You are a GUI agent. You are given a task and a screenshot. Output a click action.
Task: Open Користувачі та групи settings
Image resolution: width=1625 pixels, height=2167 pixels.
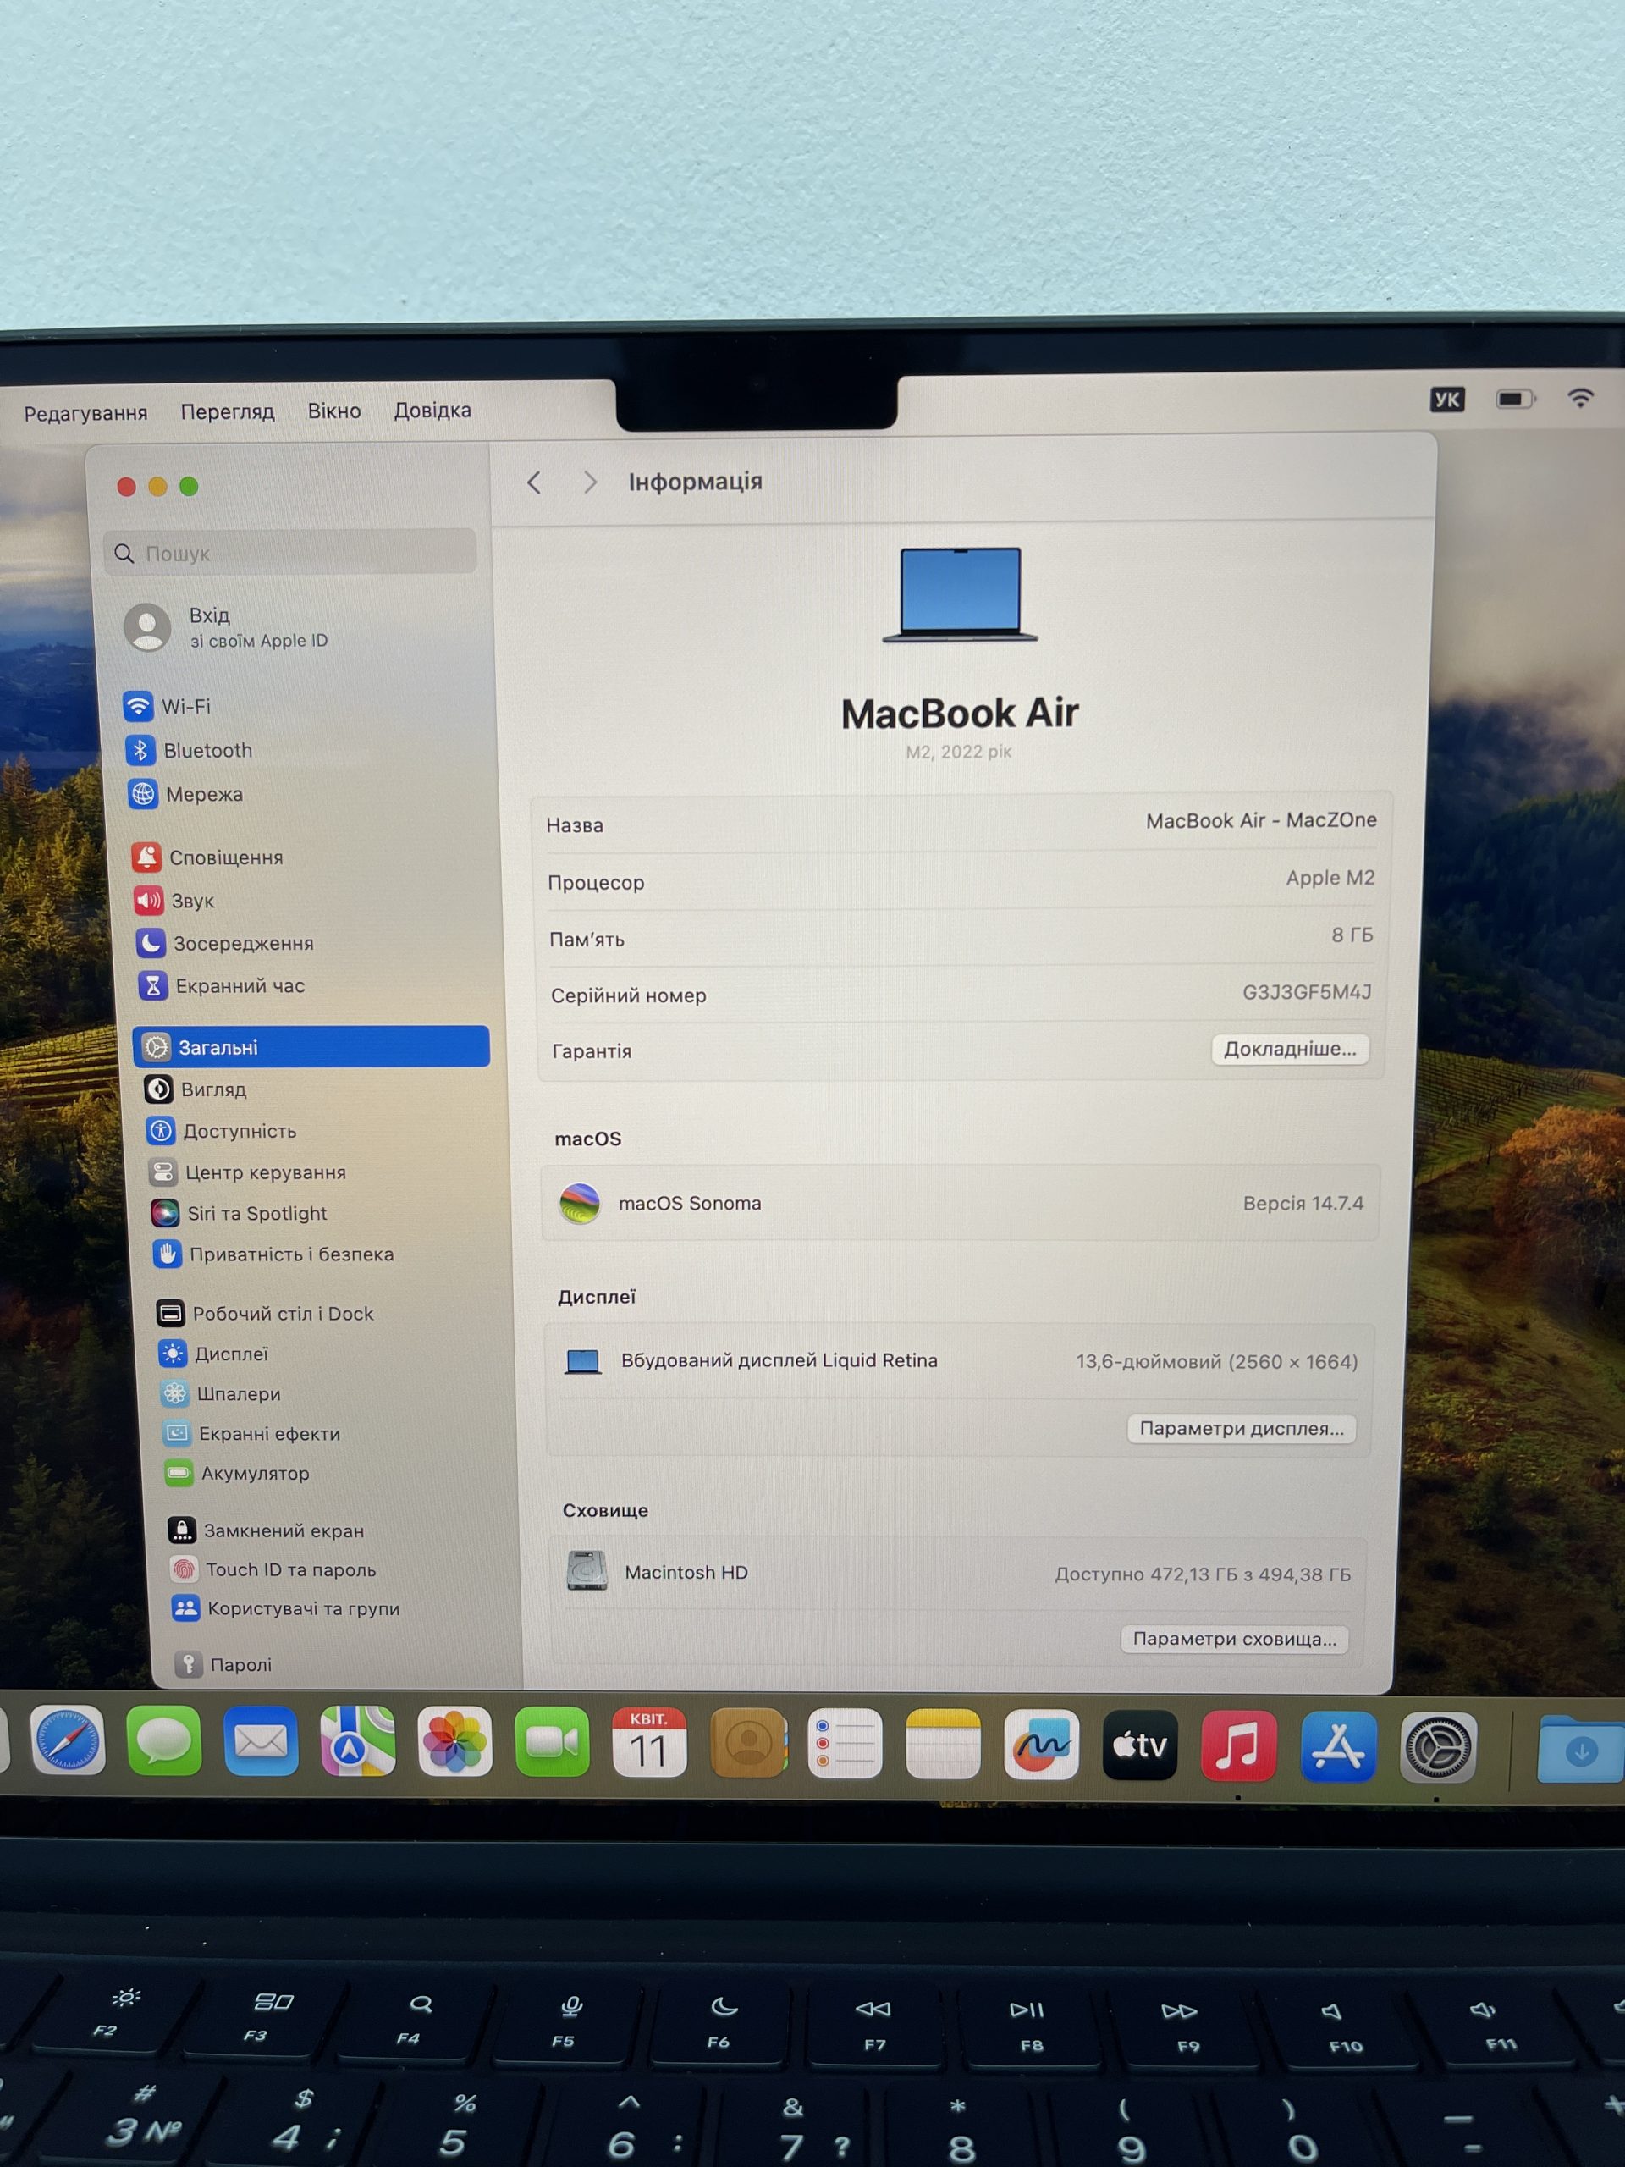(x=286, y=1608)
